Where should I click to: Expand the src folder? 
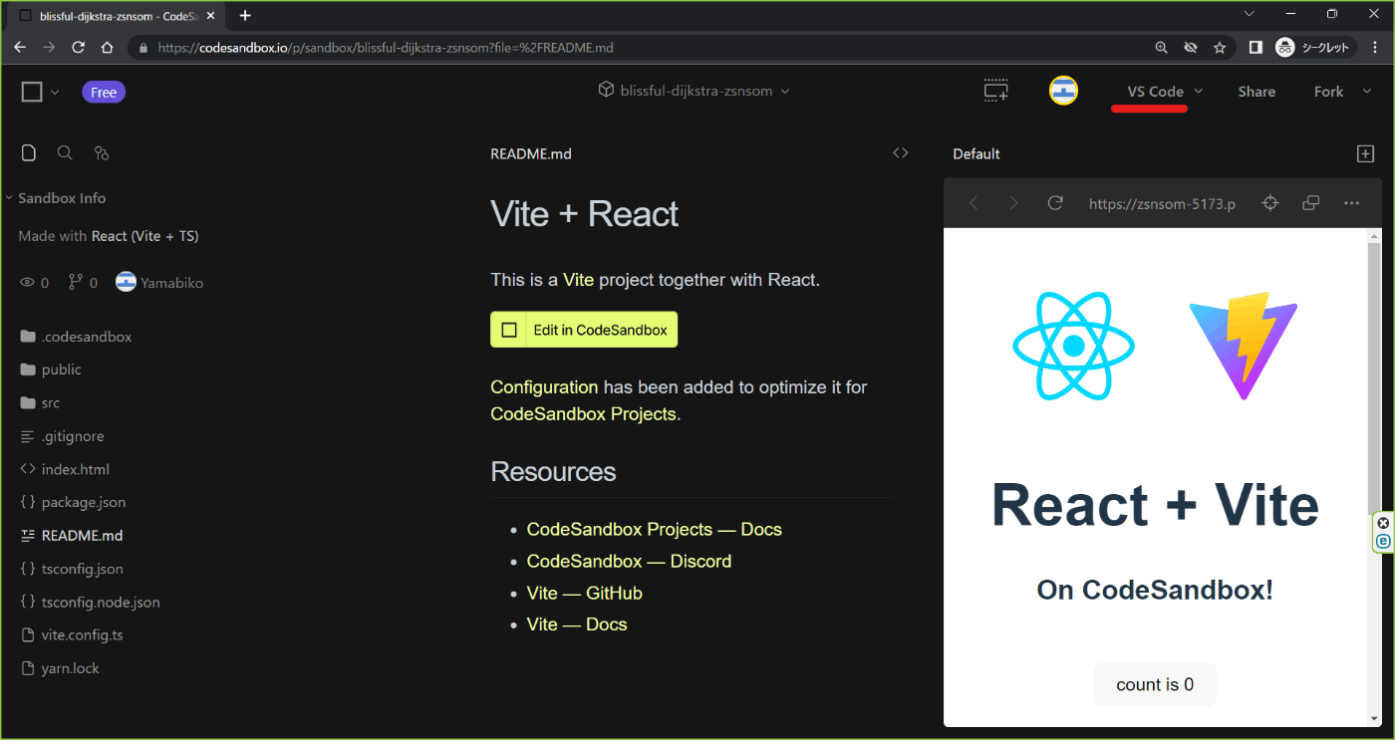(x=40, y=403)
